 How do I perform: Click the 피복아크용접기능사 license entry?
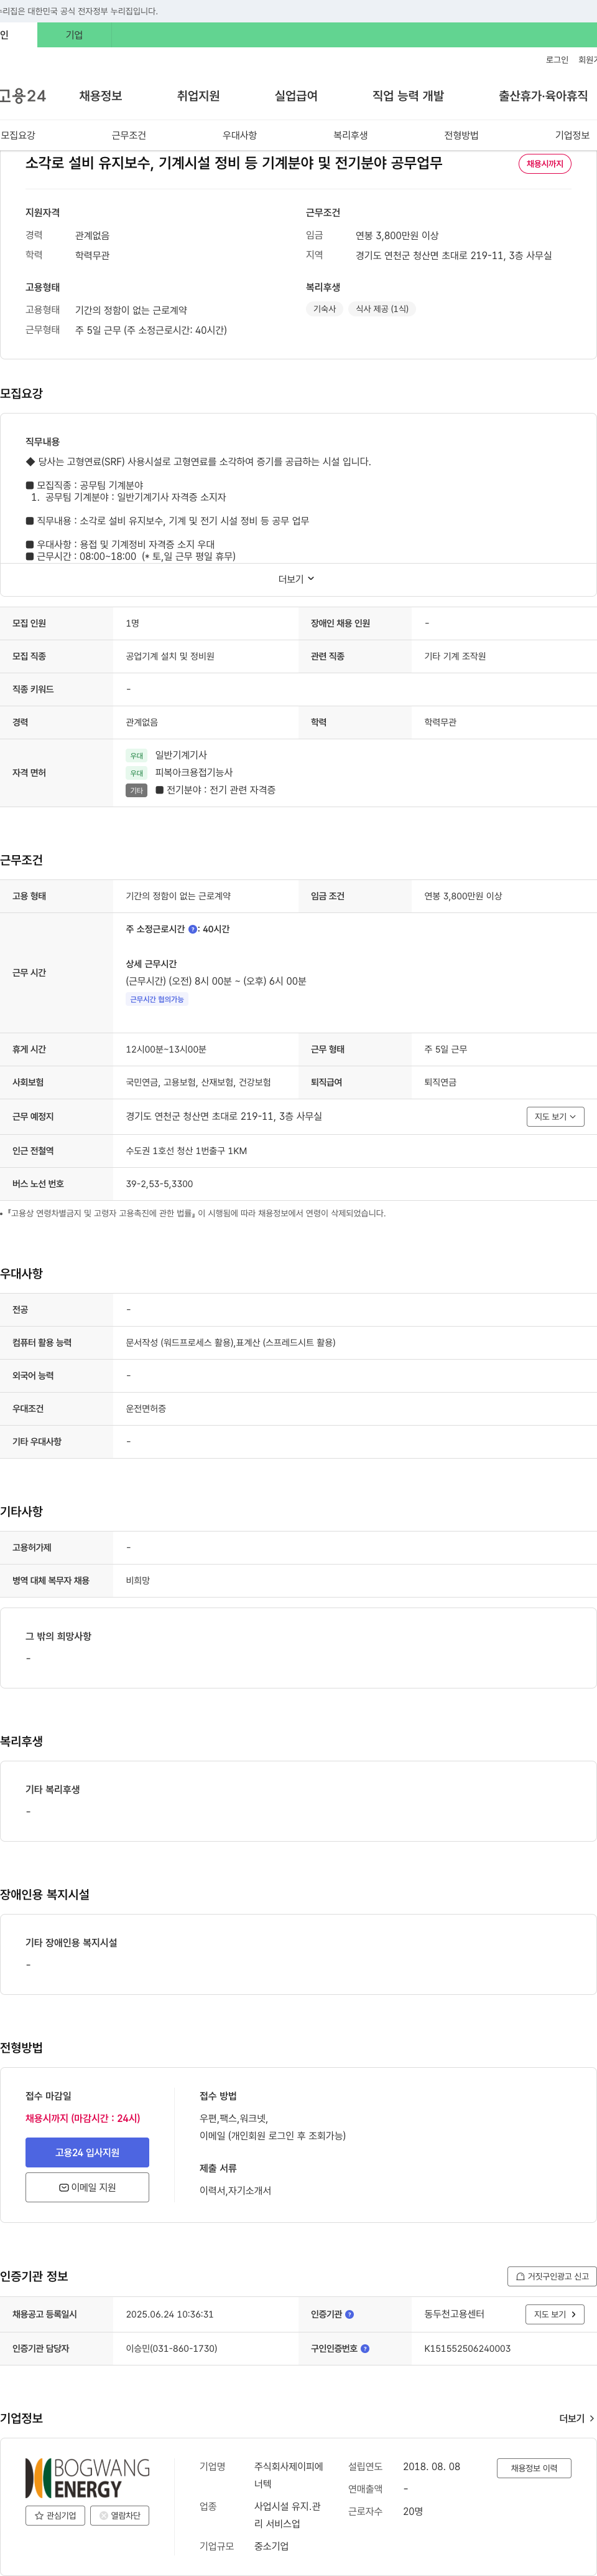pos(193,773)
